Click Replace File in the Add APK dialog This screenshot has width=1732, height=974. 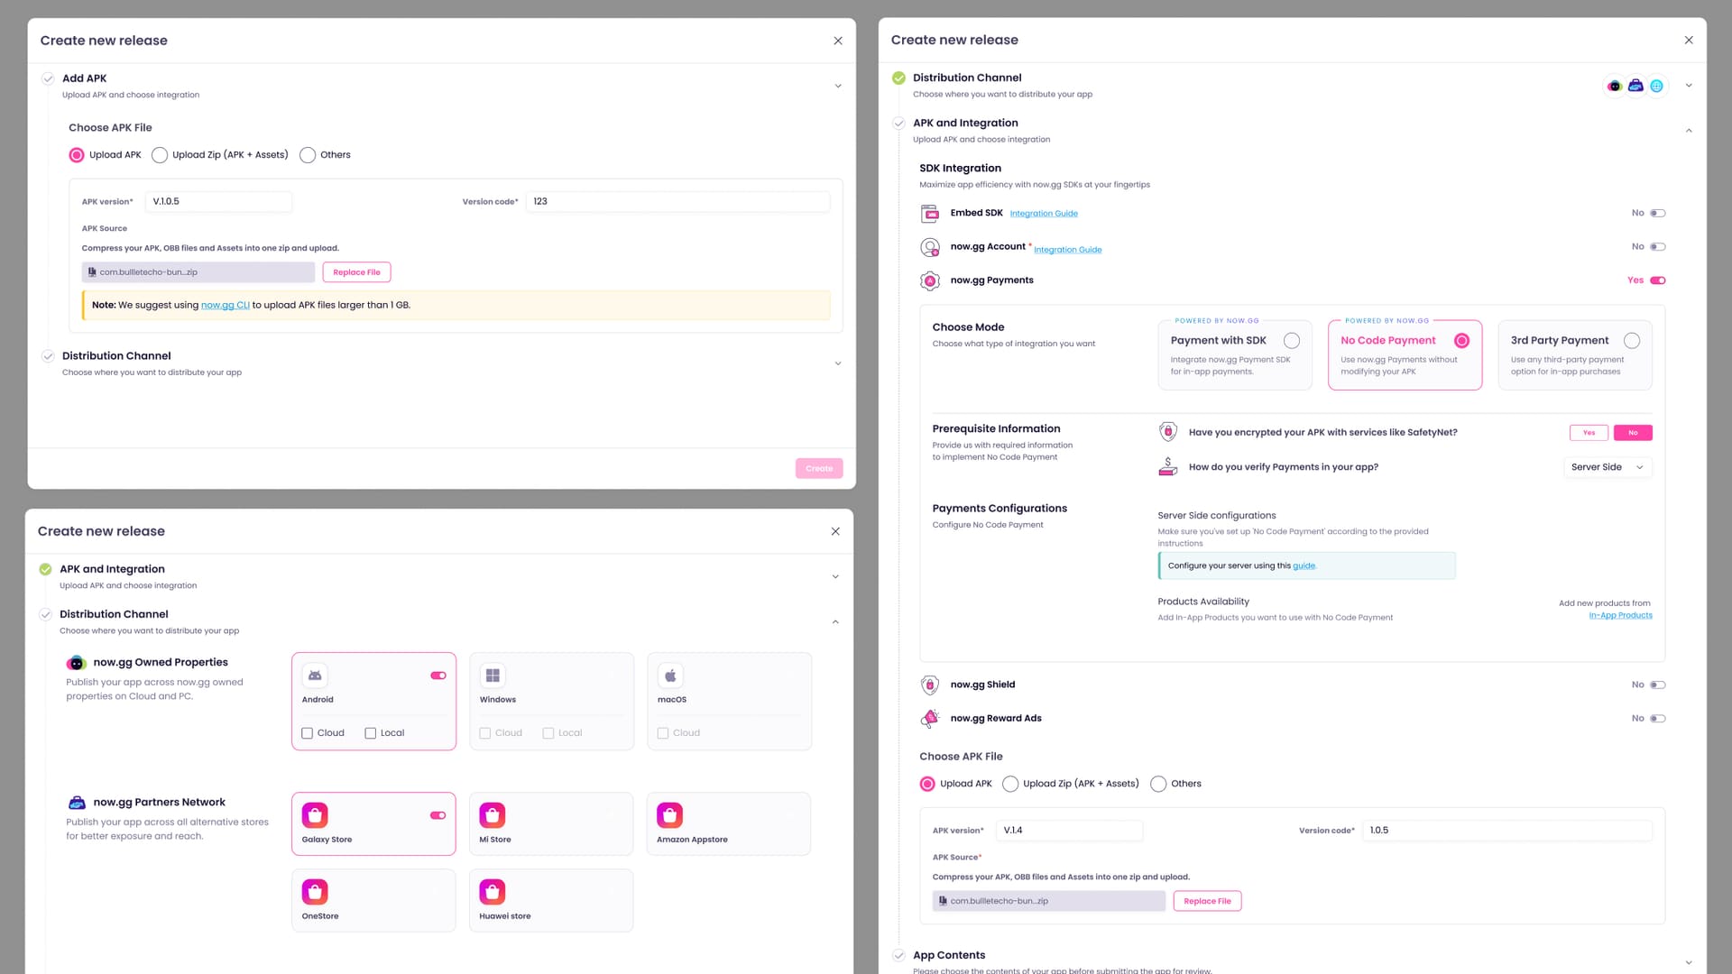356,272
